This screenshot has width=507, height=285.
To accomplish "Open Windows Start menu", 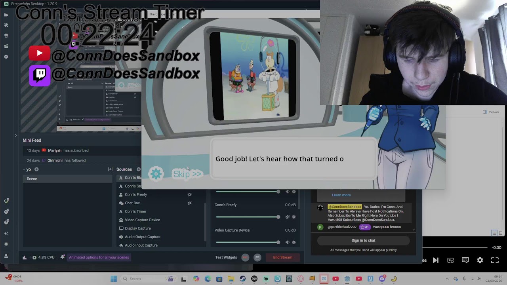I will pyautogui.click(x=114, y=279).
